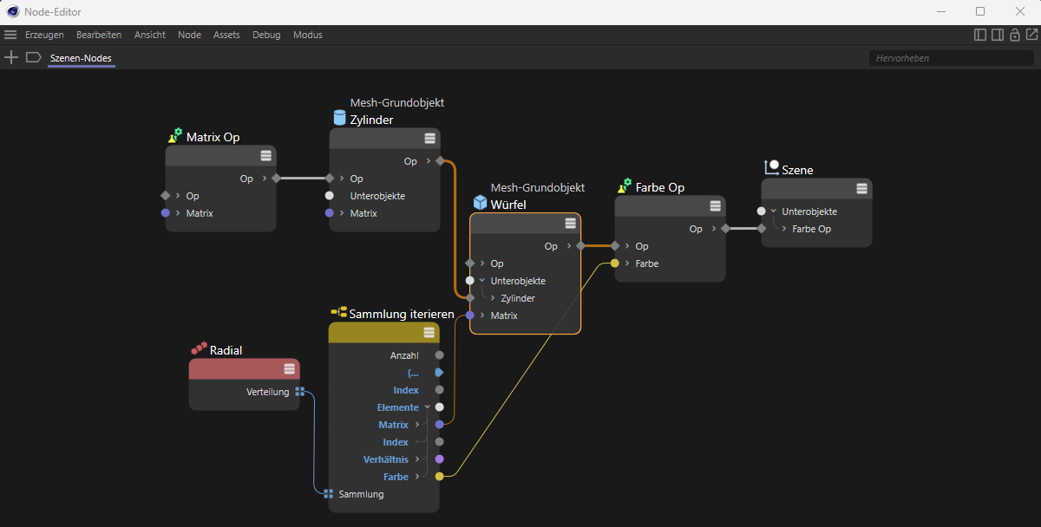This screenshot has width=1041, height=527.
Task: Expand the Zylinder sub-port in the Würfel node
Action: pyautogui.click(x=492, y=298)
